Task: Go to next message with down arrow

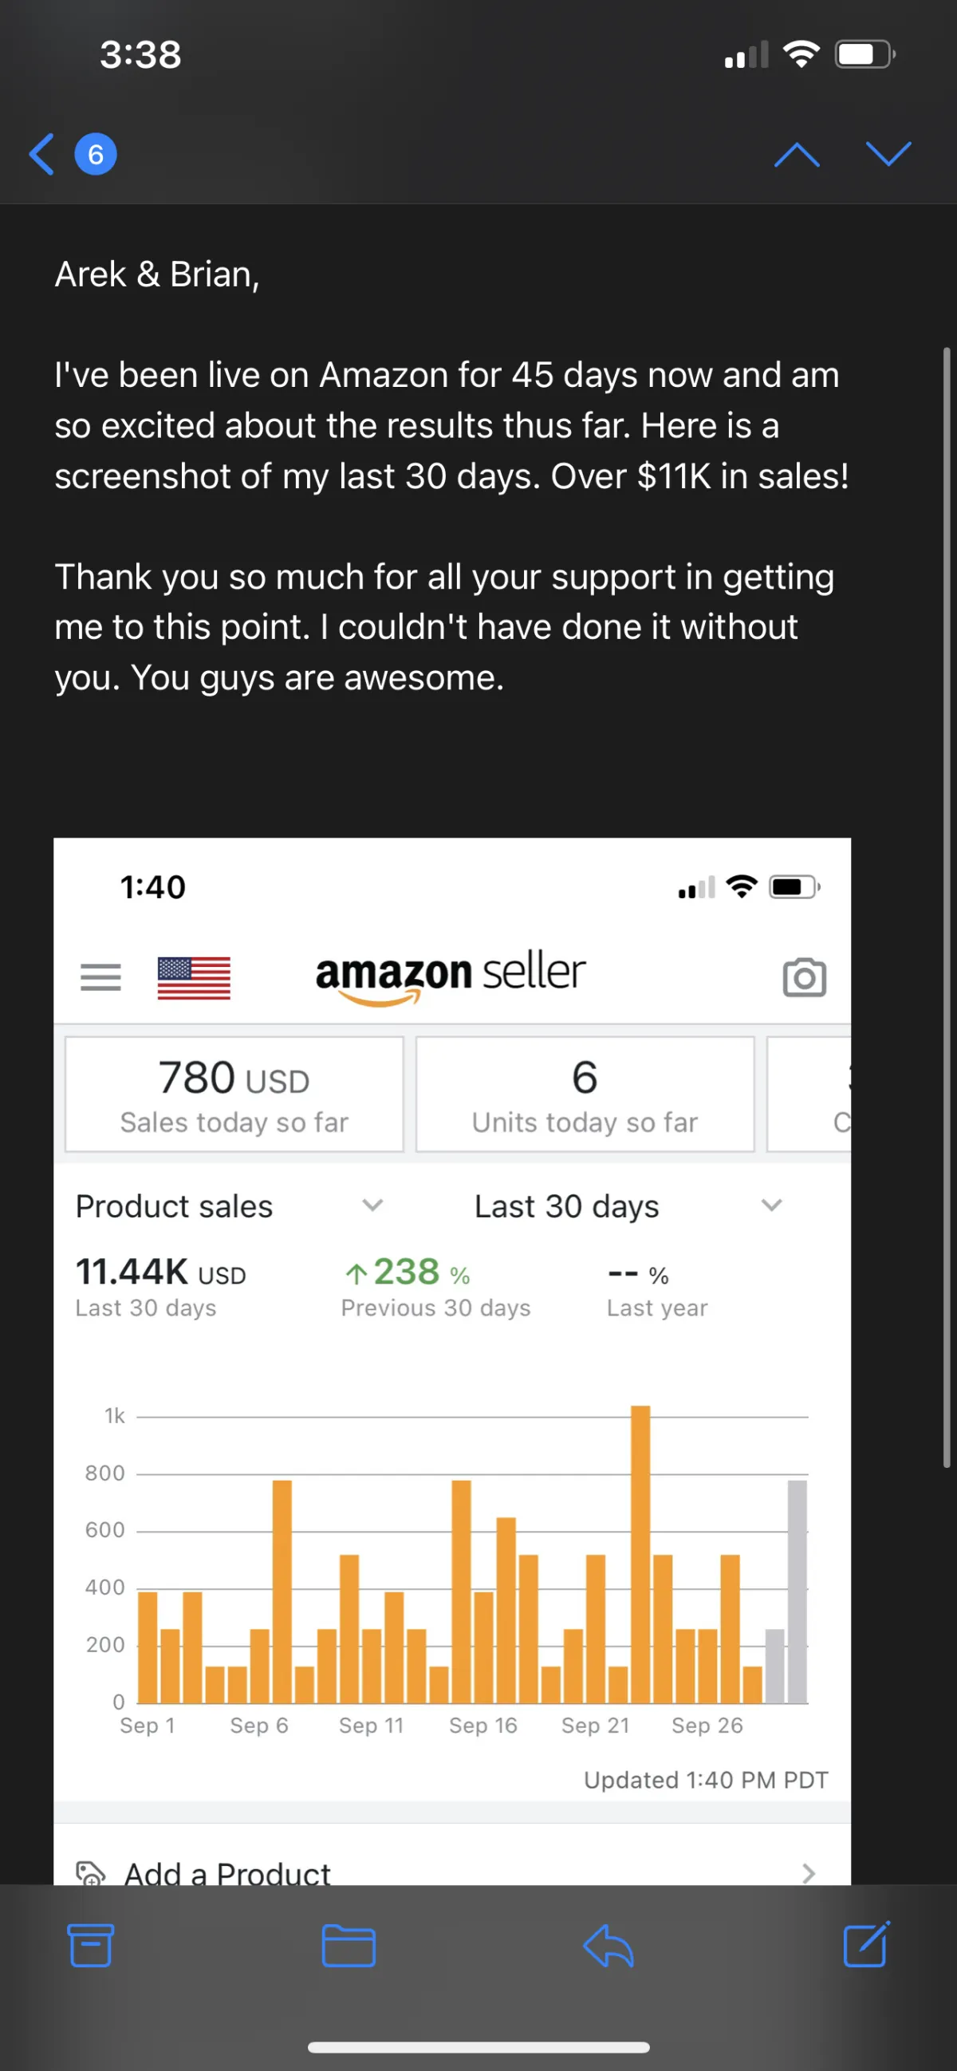Action: pos(888,154)
